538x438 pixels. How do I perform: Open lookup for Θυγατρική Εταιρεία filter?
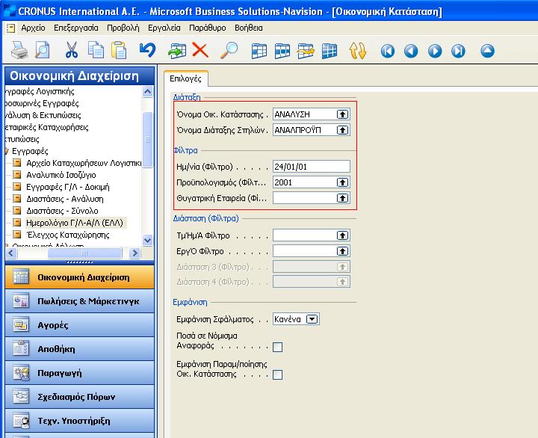(x=342, y=198)
